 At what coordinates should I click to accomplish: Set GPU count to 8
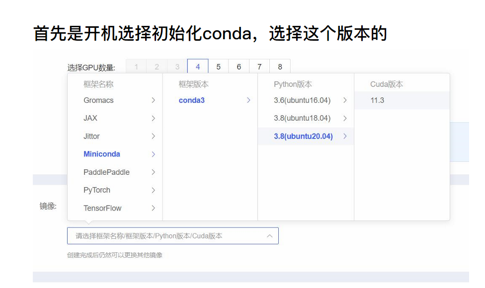280,67
